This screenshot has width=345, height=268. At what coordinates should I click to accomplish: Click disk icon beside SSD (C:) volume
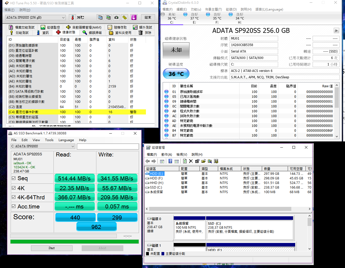(x=147, y=187)
